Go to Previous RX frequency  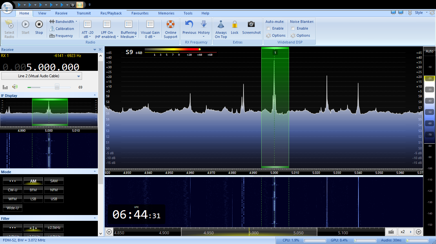pyautogui.click(x=189, y=25)
